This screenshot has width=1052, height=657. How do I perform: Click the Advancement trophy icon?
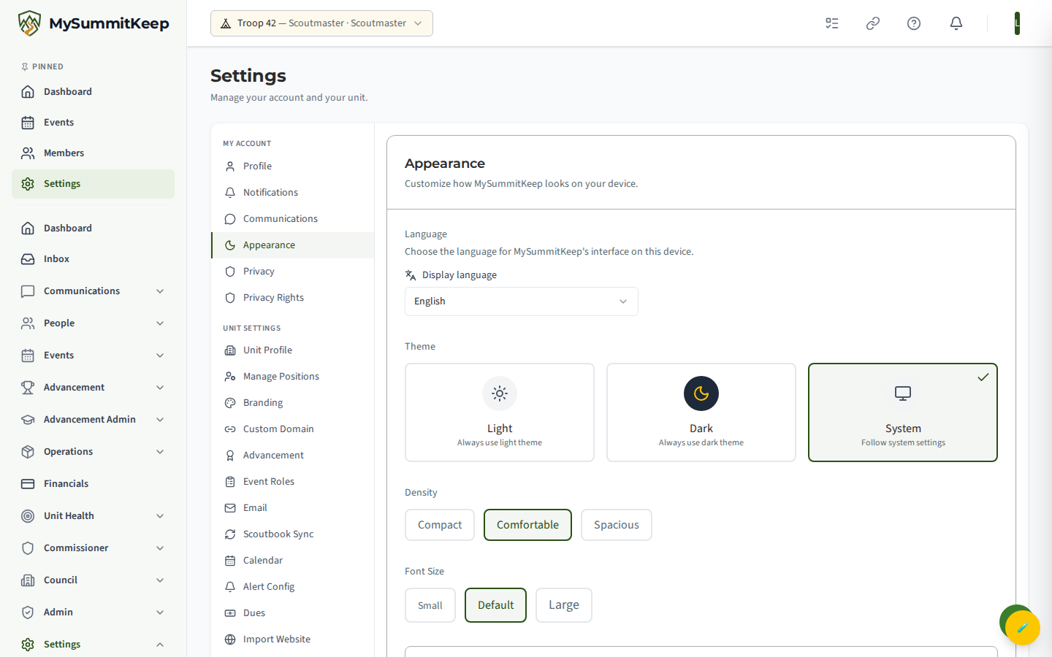coord(28,388)
